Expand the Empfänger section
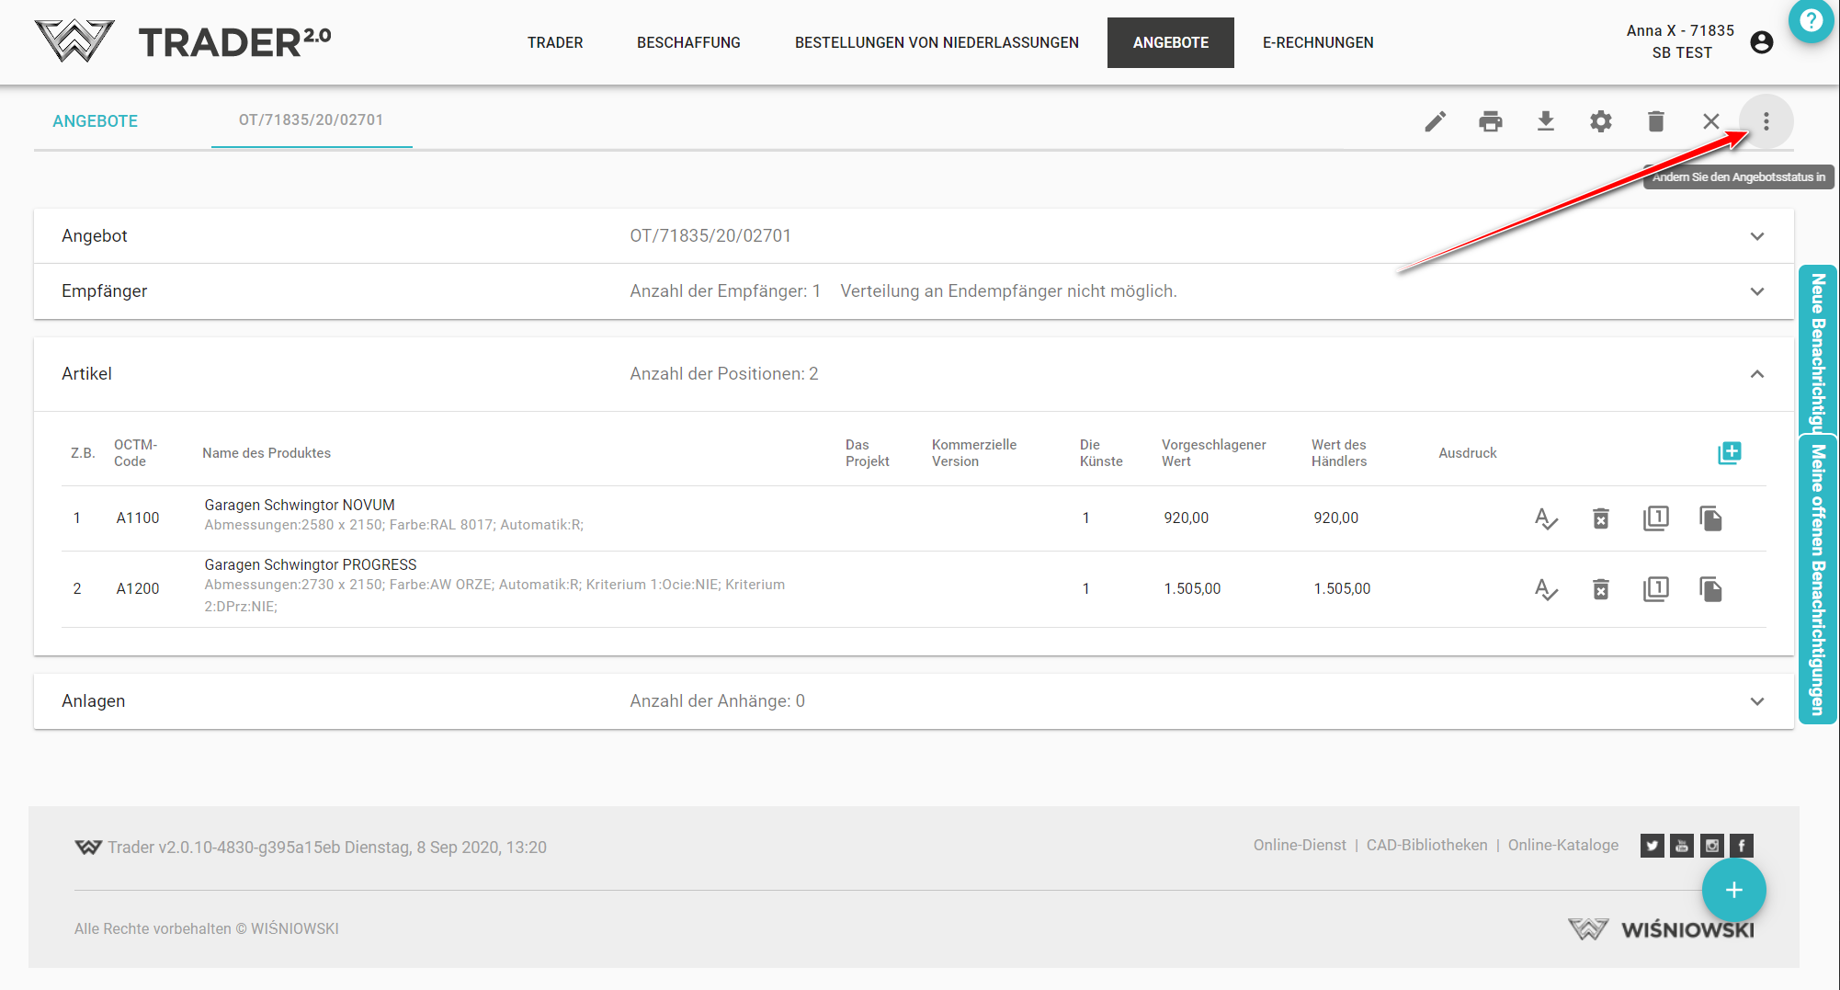The image size is (1840, 990). point(1756,291)
